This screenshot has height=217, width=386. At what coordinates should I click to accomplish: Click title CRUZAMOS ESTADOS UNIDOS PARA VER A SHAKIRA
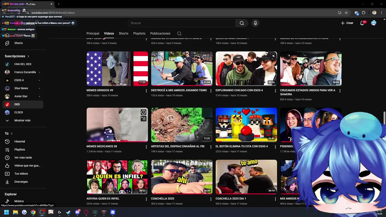(x=308, y=92)
